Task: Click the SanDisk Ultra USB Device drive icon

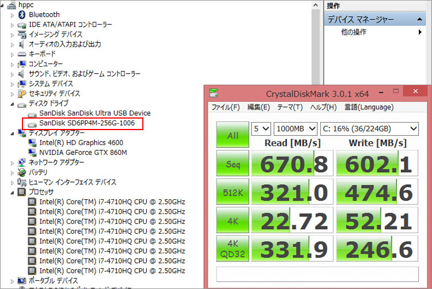Action: click(x=32, y=114)
